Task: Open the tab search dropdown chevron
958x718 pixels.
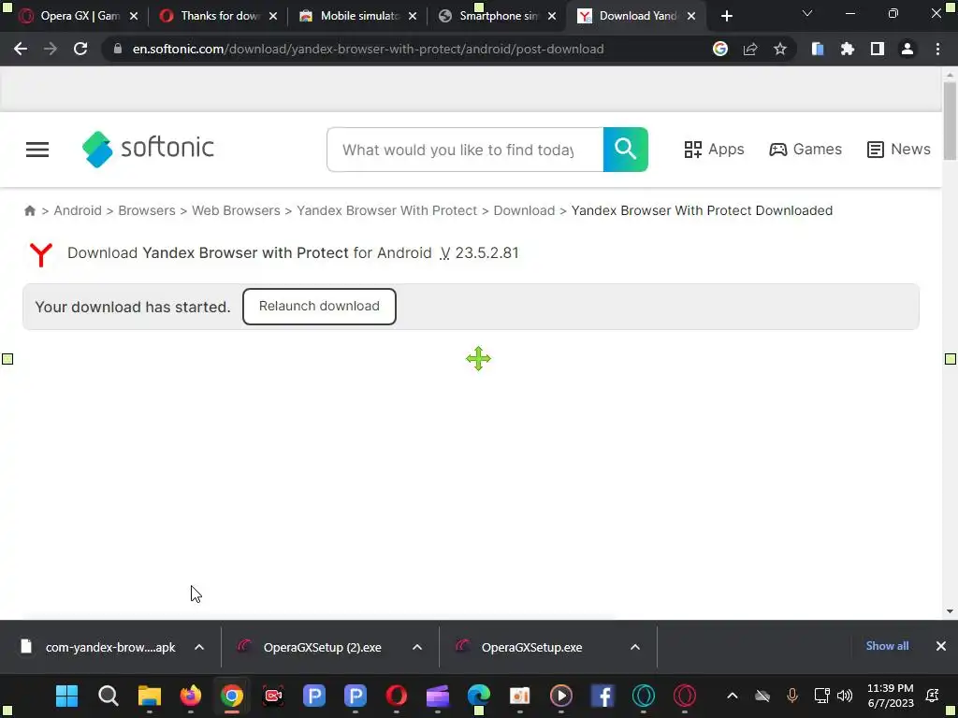Action: coord(807,13)
